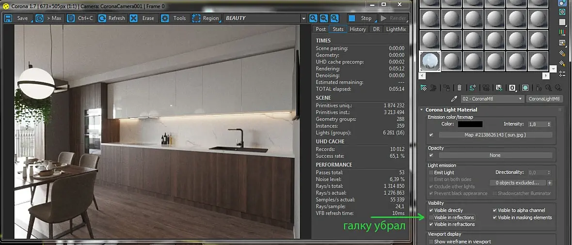
Task: Open Map #2138626143 (sun.jpg) slot
Action: pyautogui.click(x=495, y=135)
